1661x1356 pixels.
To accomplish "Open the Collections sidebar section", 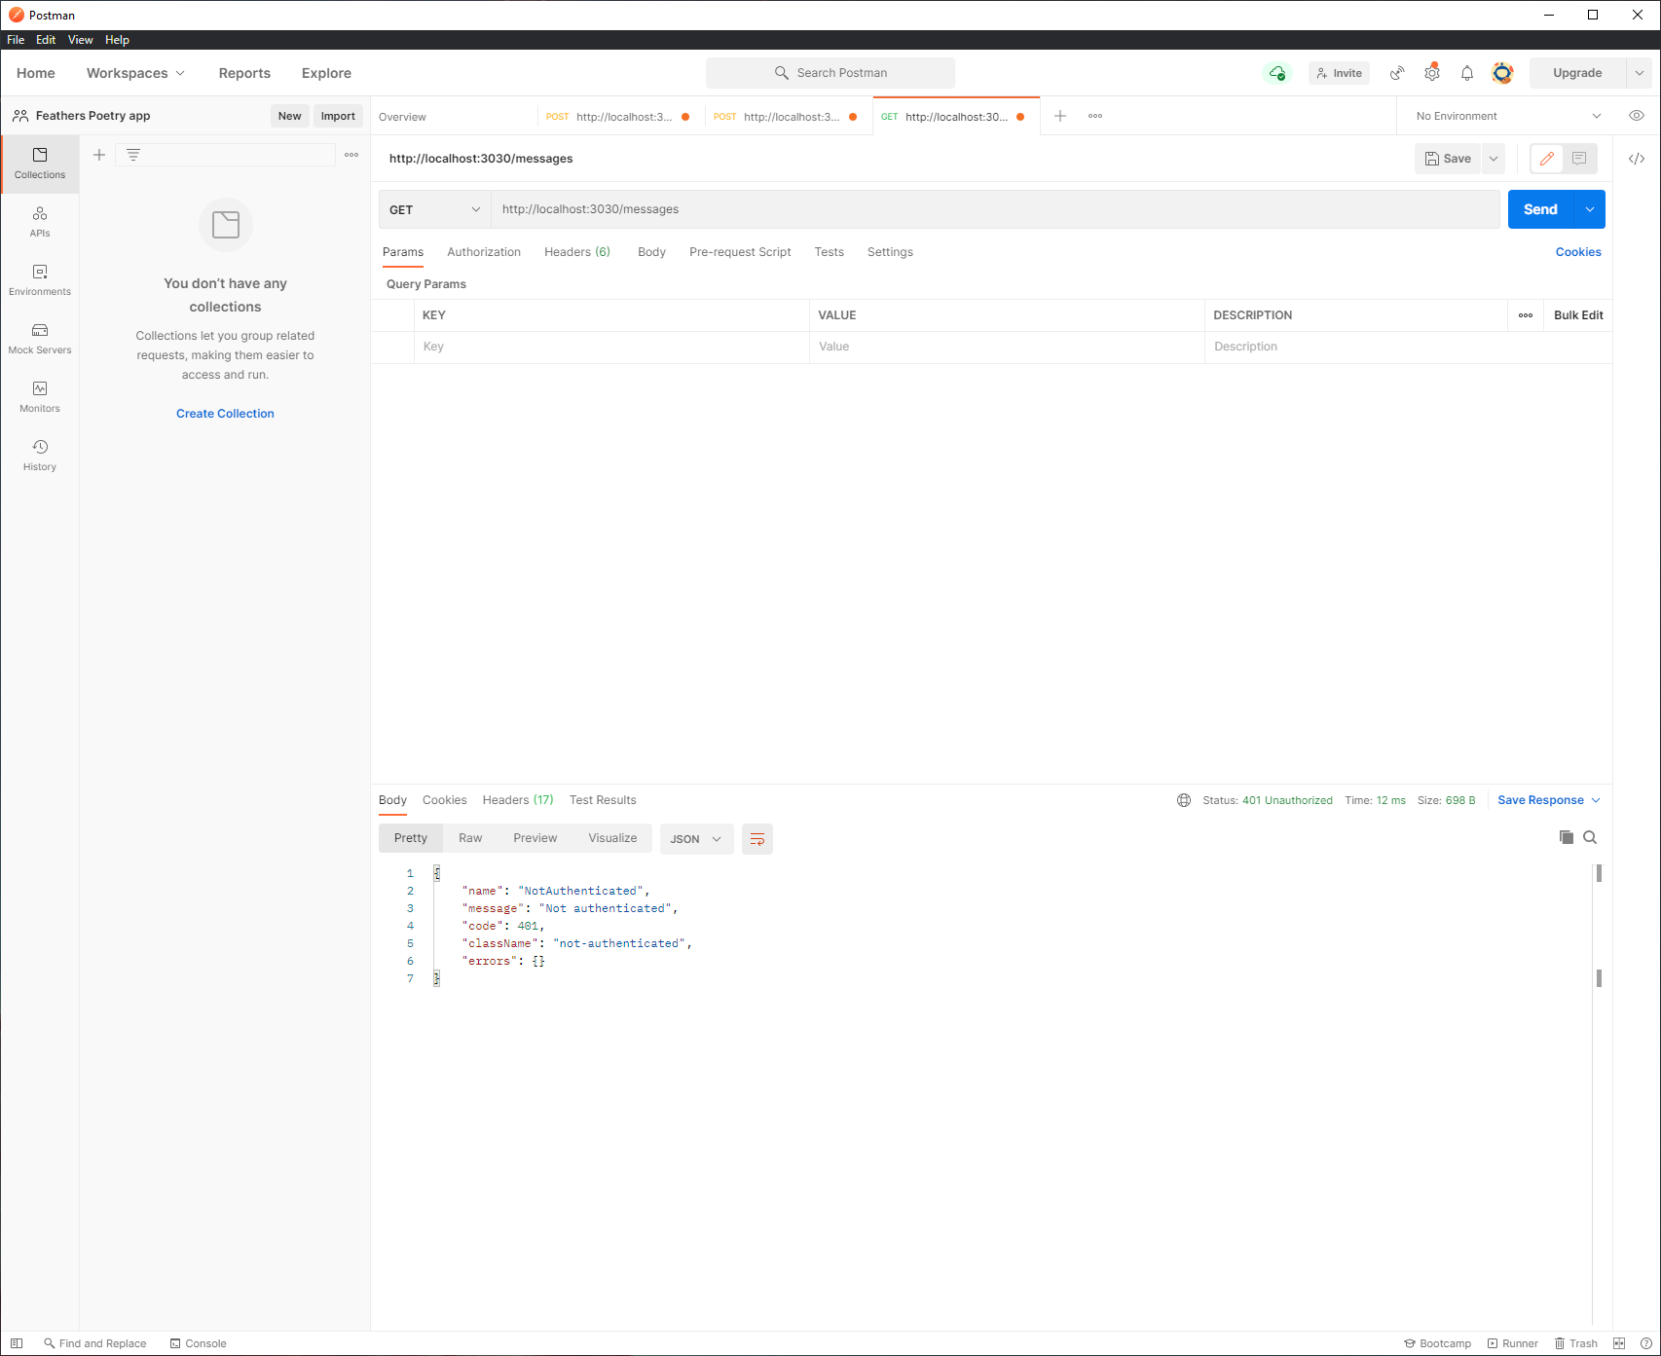I will pyautogui.click(x=40, y=164).
